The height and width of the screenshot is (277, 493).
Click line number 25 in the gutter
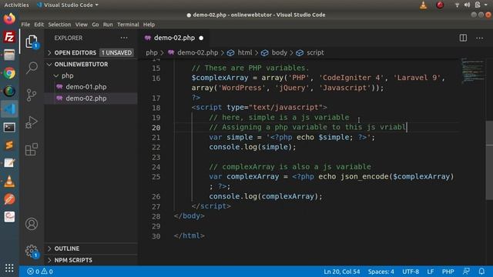click(x=156, y=177)
